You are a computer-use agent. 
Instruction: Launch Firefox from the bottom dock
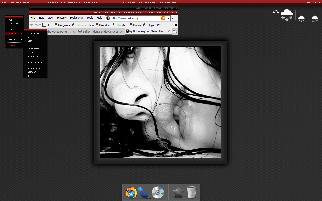pyautogui.click(x=131, y=193)
